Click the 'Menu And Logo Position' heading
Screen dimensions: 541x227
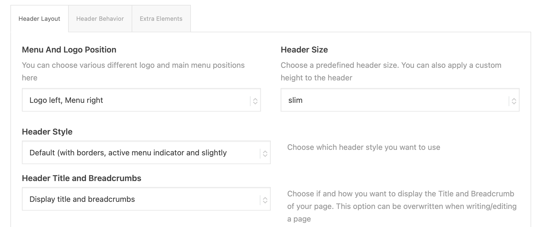(x=69, y=50)
